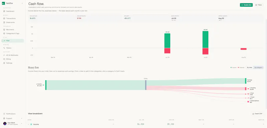The image size is (267, 128).
Task: Open the Filters button
Action: [x=258, y=5]
